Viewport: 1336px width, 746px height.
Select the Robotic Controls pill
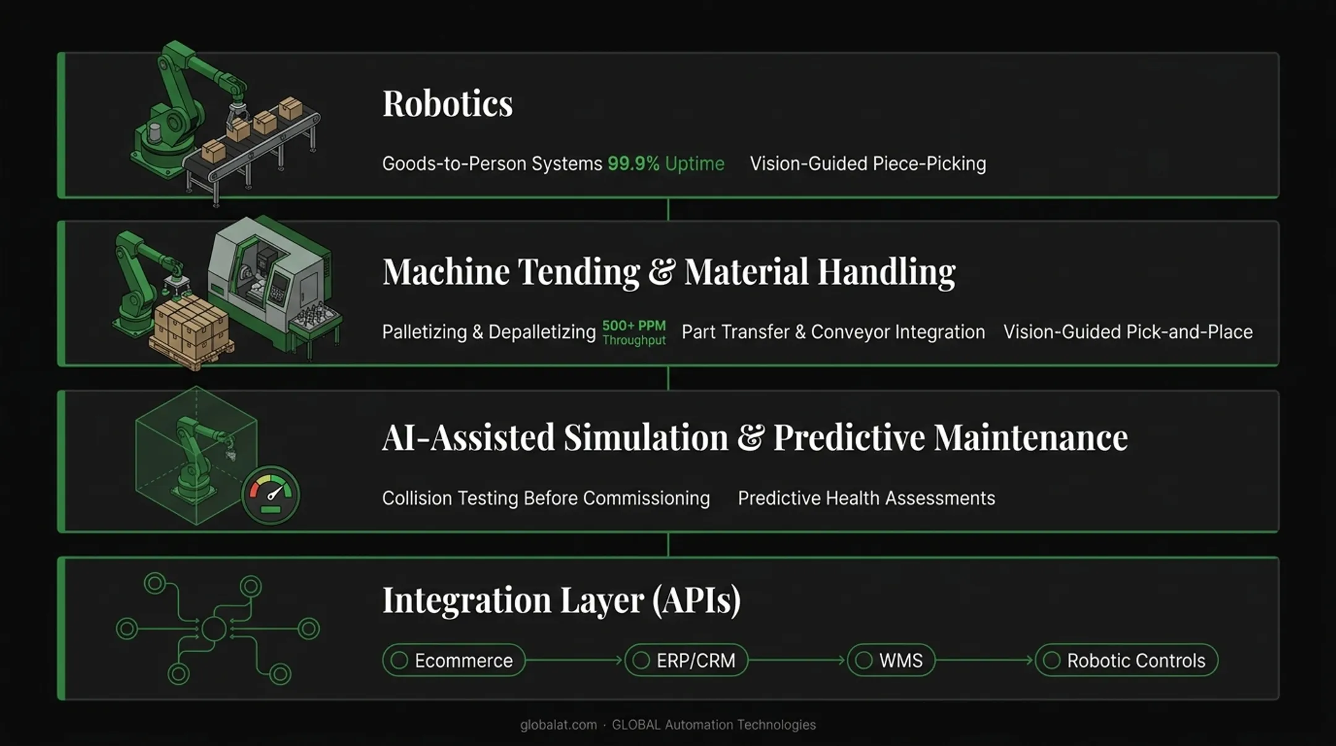(1126, 660)
